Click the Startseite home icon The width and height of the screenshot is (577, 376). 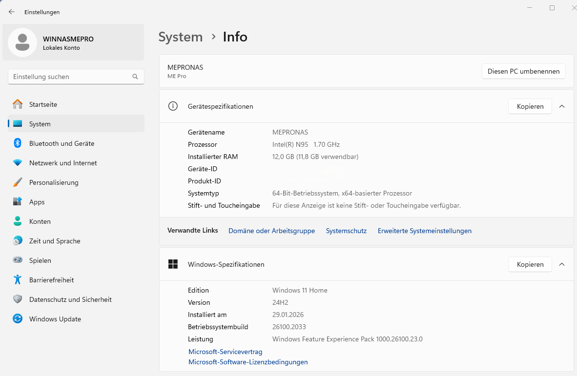click(18, 104)
